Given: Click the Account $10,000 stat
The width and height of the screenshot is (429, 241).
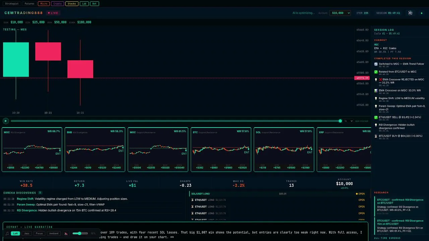Looking at the screenshot, I should tap(344, 183).
